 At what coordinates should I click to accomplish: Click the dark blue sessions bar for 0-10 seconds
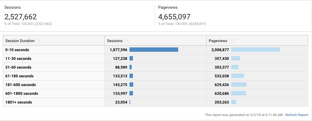click(154, 50)
